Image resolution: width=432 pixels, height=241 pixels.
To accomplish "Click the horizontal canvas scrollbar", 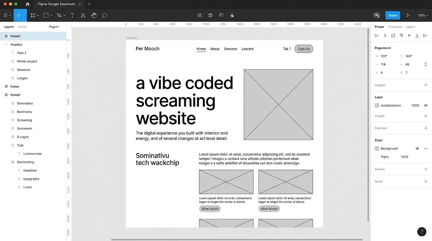I will pyautogui.click(x=237, y=240).
